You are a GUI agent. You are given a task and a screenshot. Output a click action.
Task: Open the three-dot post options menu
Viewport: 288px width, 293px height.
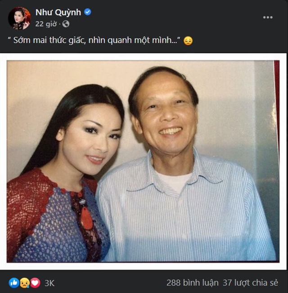[268, 17]
